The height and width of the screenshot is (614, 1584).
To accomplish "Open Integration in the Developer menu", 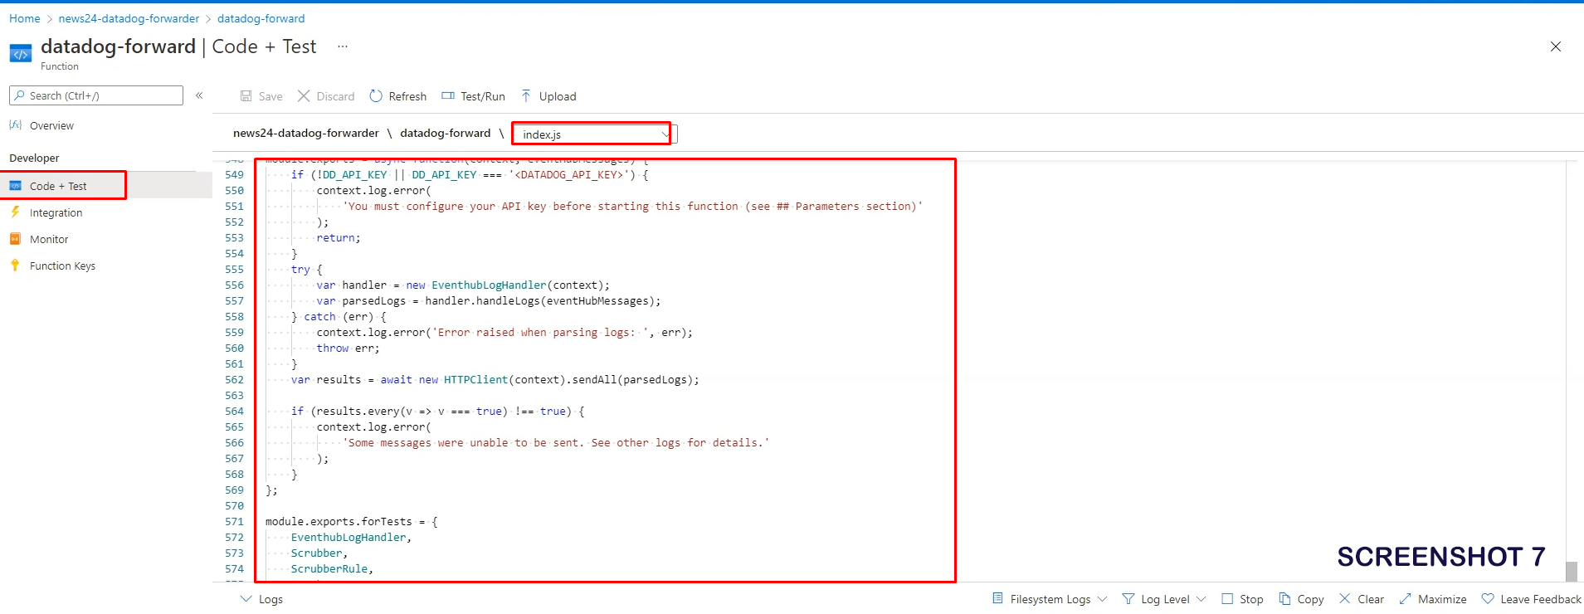I will pos(56,213).
